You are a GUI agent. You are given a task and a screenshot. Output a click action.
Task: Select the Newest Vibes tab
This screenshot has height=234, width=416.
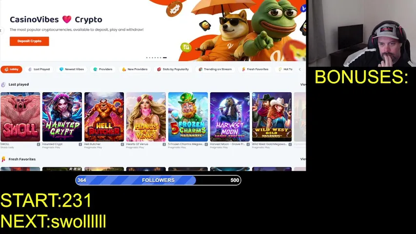[72, 69]
